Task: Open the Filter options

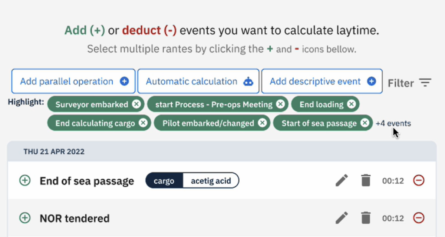Action: click(x=409, y=83)
